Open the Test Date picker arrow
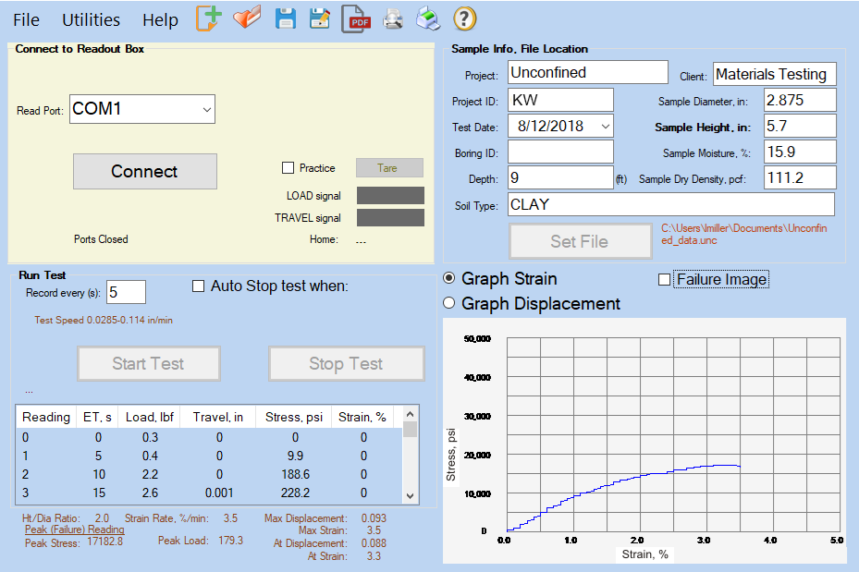 coord(606,127)
